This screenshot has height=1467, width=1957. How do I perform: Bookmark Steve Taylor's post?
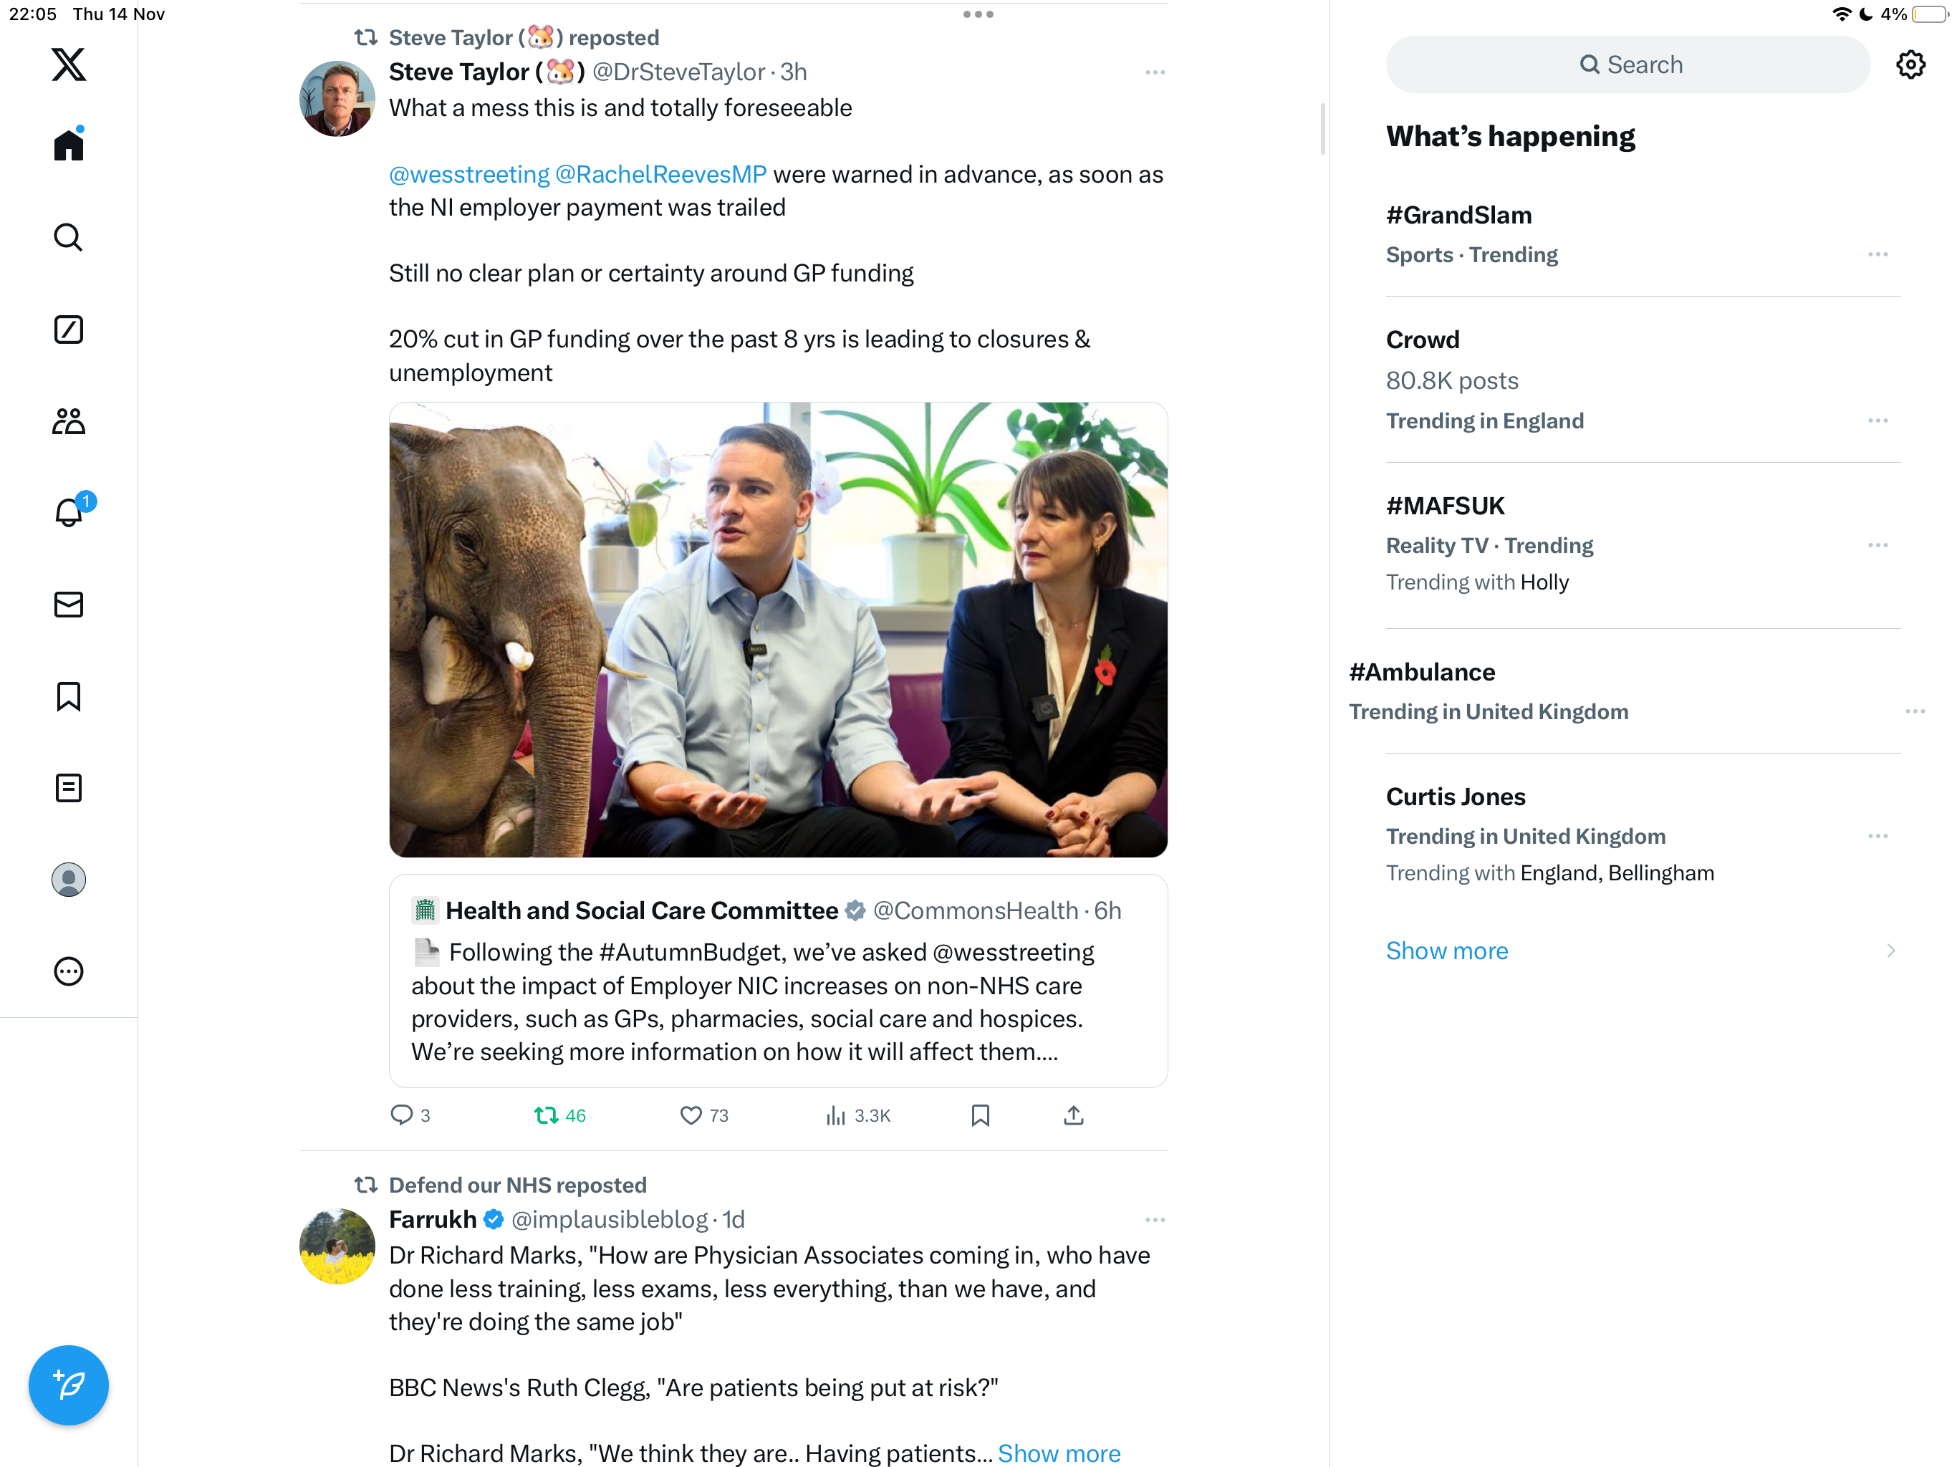coord(980,1115)
